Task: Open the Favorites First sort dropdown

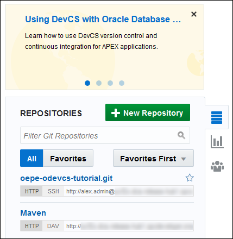Action: coord(153,158)
